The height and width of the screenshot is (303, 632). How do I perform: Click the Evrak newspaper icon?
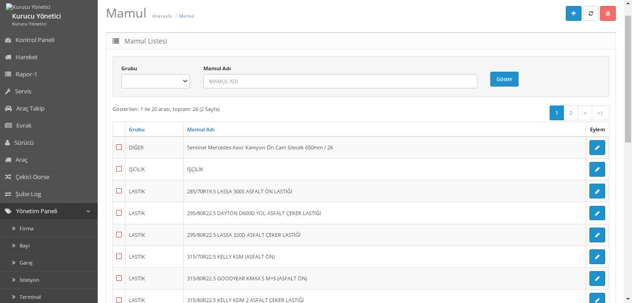(8, 126)
